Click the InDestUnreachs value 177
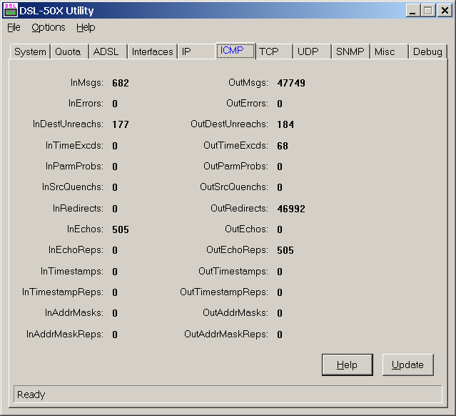 pos(121,124)
